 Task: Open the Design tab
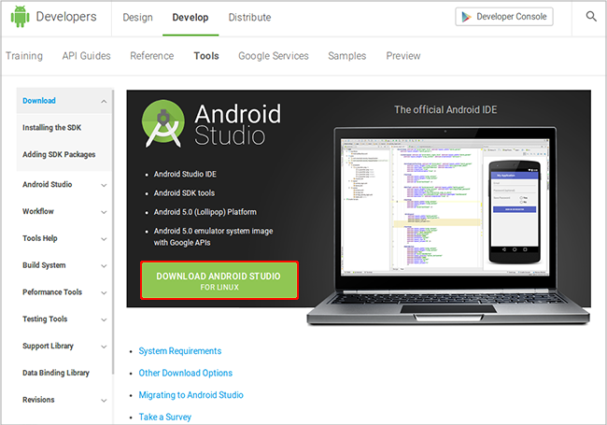(x=137, y=18)
